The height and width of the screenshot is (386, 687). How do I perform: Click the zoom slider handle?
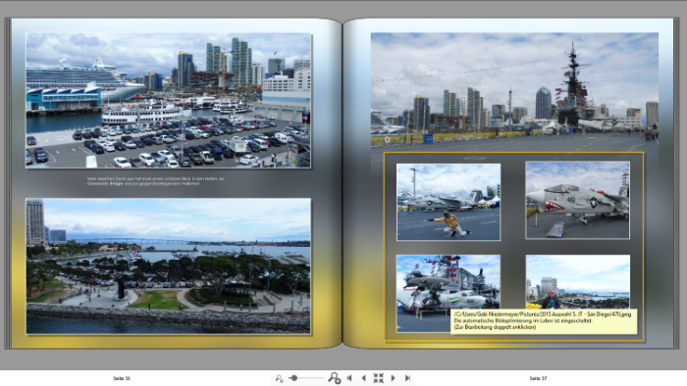pos(294,378)
